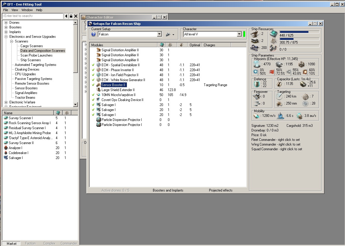Click the market tree scrollbar down arrow
345x246 pixels.
[x=75, y=105]
